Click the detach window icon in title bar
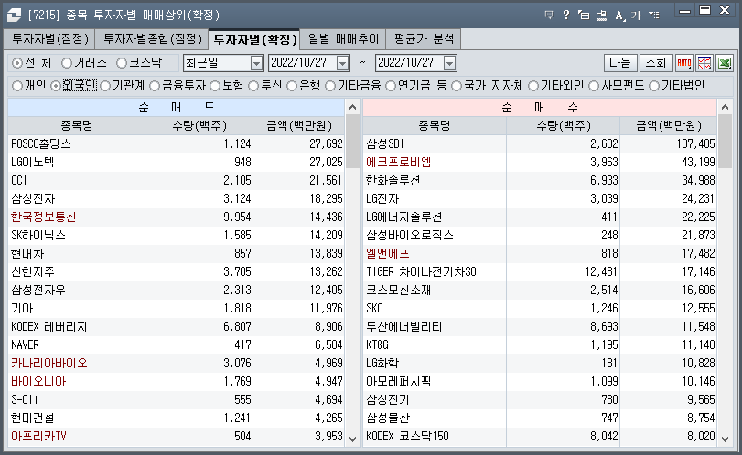This screenshot has width=742, height=455. pos(584,16)
